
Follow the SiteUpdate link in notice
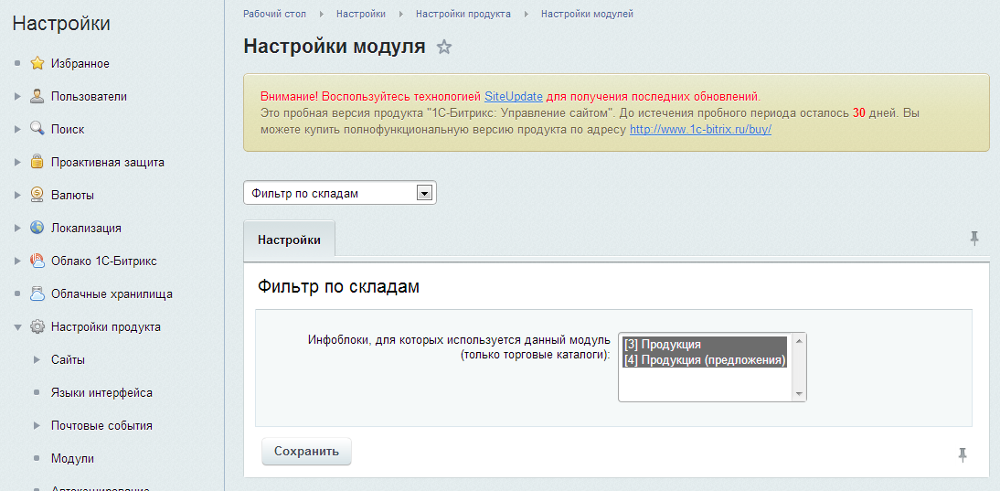(x=514, y=96)
